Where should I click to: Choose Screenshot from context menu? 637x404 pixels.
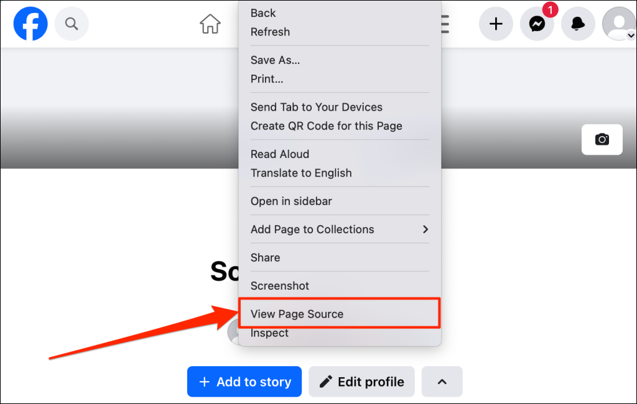(279, 286)
